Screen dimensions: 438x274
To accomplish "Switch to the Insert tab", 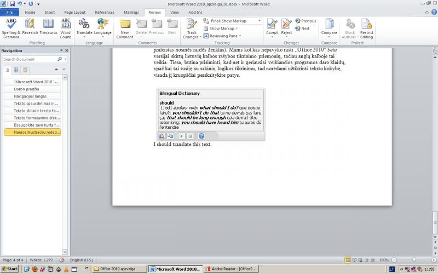I will (49, 12).
